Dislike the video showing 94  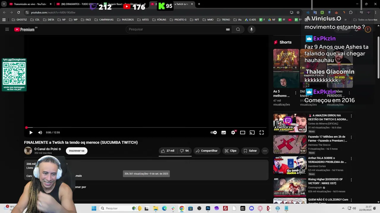point(184,151)
